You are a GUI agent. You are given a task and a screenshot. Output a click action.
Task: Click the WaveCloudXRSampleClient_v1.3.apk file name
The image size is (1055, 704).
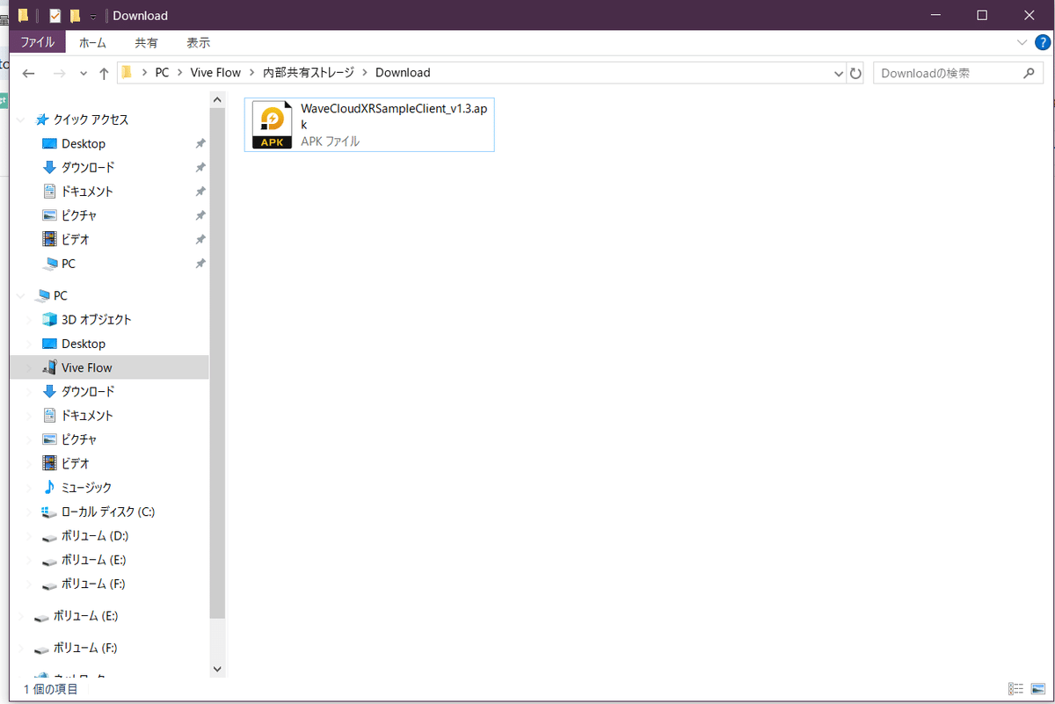pyautogui.click(x=392, y=116)
